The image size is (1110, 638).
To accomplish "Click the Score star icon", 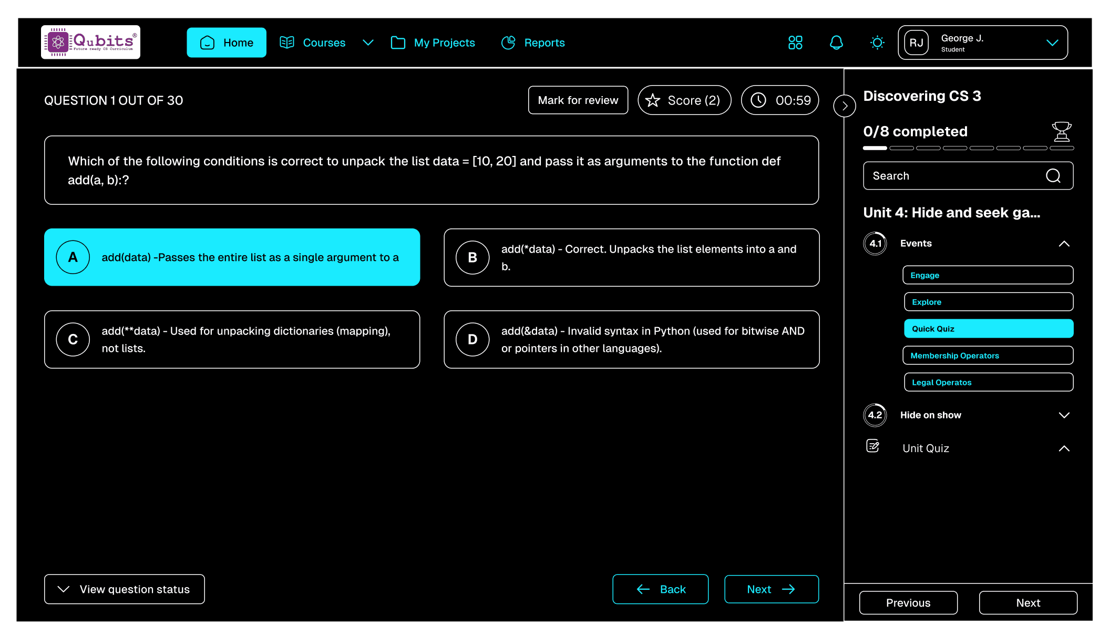I will pos(653,100).
